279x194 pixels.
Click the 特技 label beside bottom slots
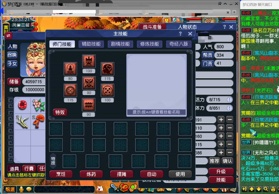(x=53, y=161)
